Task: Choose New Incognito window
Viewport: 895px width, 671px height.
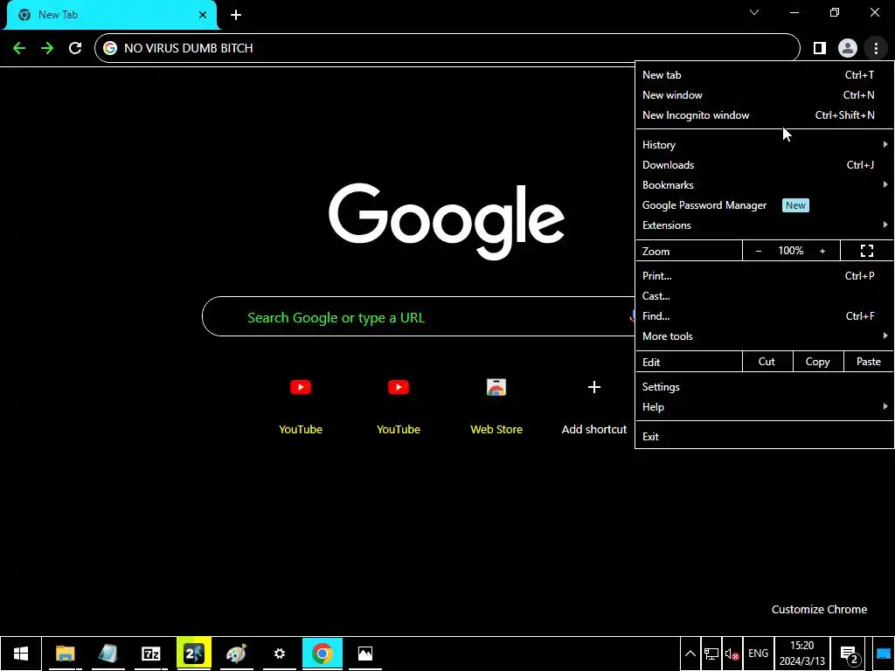Action: [x=764, y=115]
